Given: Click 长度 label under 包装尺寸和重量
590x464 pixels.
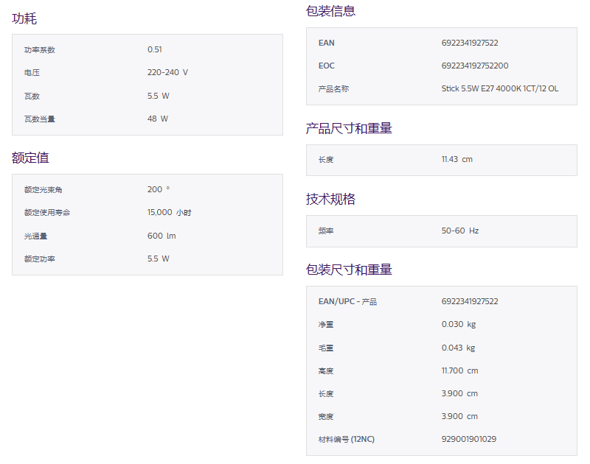Looking at the screenshot, I should pyautogui.click(x=326, y=394).
